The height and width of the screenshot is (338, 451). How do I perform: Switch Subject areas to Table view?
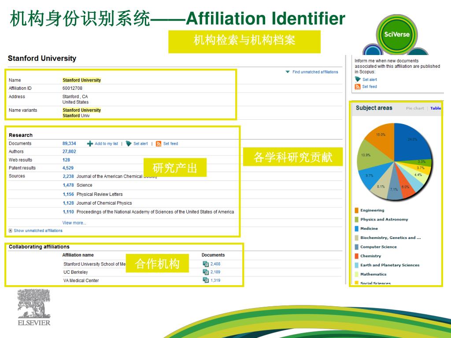[436, 108]
